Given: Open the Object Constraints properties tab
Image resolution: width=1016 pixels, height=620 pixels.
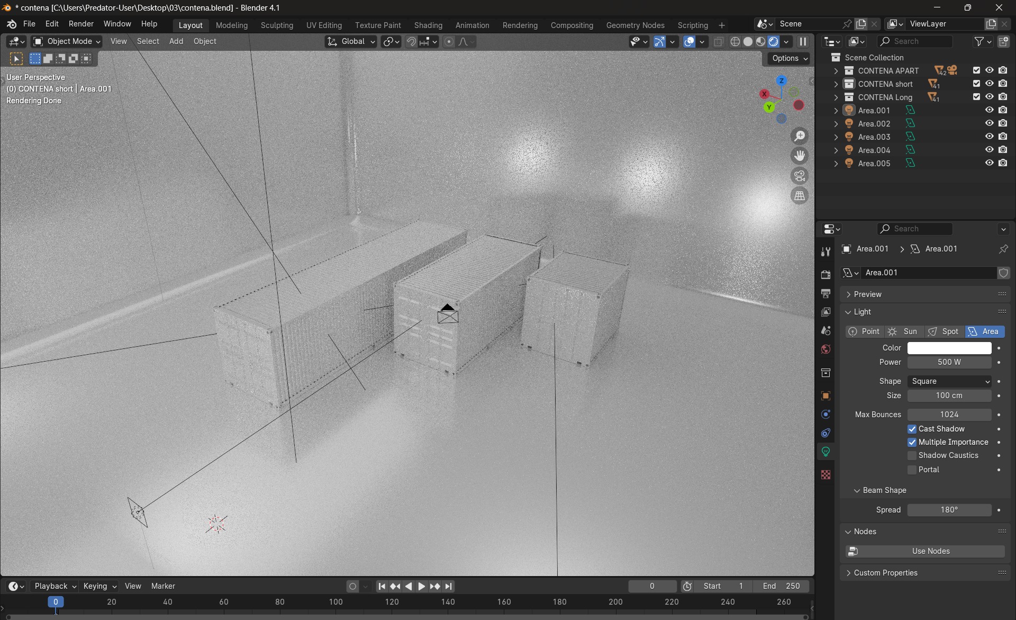Looking at the screenshot, I should coord(825,433).
